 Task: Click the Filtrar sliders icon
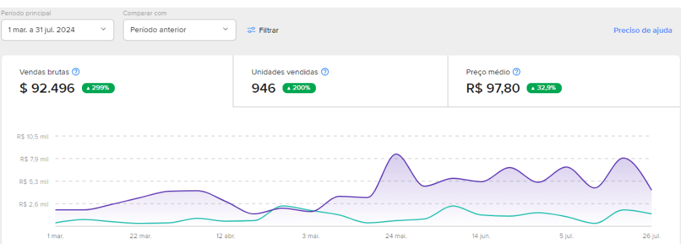(251, 30)
